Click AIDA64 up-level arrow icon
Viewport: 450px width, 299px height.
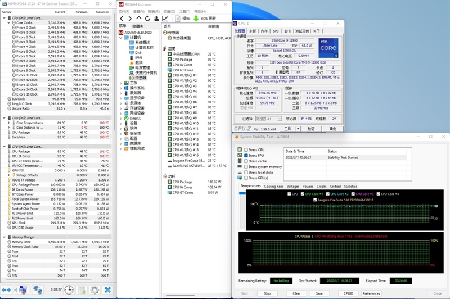tap(139, 19)
